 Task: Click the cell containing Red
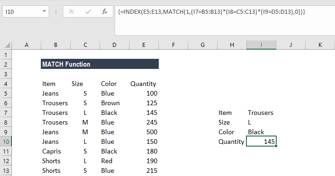pyautogui.click(x=106, y=161)
